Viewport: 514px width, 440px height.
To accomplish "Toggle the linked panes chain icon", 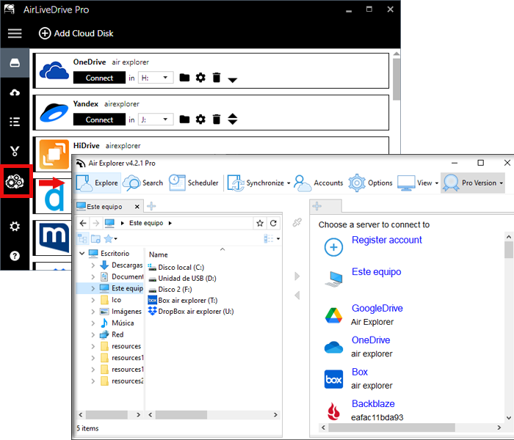I will 297,223.
